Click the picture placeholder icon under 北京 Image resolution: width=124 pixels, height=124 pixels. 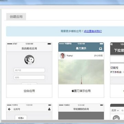tap(116, 118)
